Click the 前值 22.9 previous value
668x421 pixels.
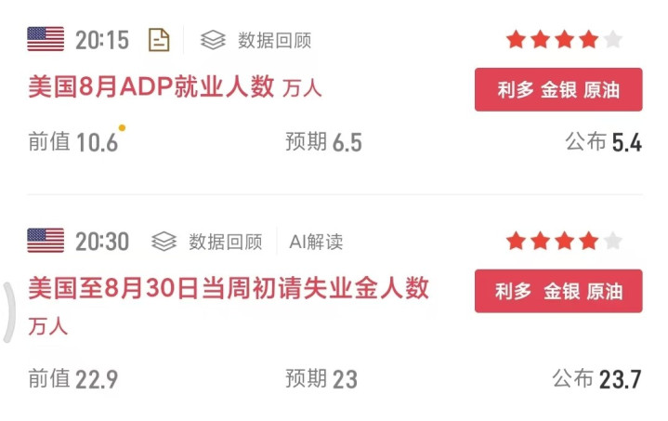point(72,379)
